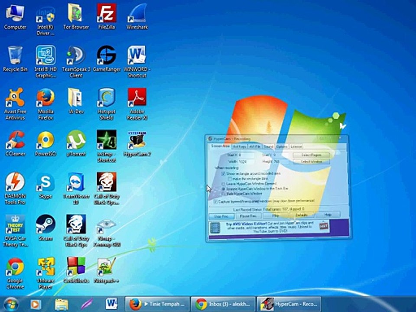Click the PowerISO desktop shortcut
Viewport: 416px width, 312px height.
tap(45, 143)
